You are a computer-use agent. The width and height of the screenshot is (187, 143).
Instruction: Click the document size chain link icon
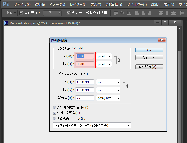[x=127, y=86]
